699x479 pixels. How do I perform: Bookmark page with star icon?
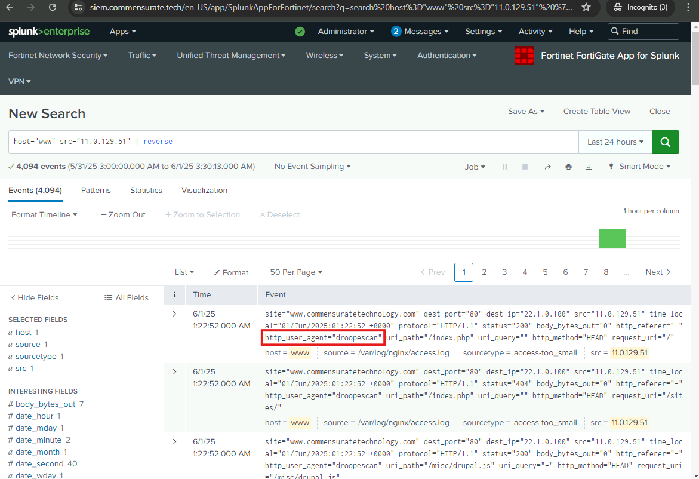tap(586, 8)
